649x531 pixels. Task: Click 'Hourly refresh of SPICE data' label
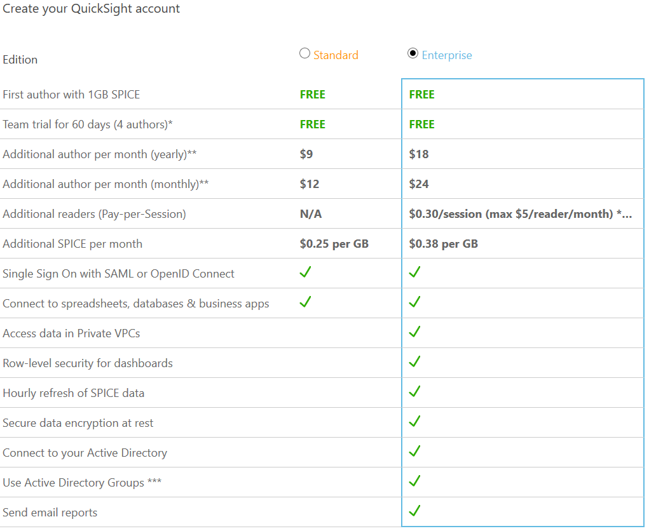click(x=73, y=393)
